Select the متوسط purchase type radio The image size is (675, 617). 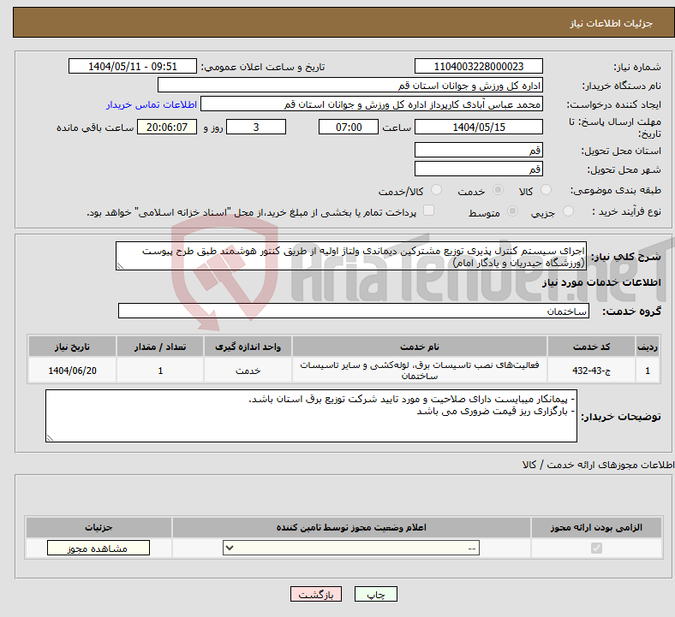[512, 211]
